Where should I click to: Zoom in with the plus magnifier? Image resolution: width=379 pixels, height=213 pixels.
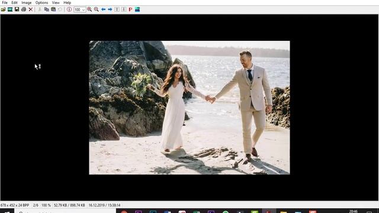(89, 9)
